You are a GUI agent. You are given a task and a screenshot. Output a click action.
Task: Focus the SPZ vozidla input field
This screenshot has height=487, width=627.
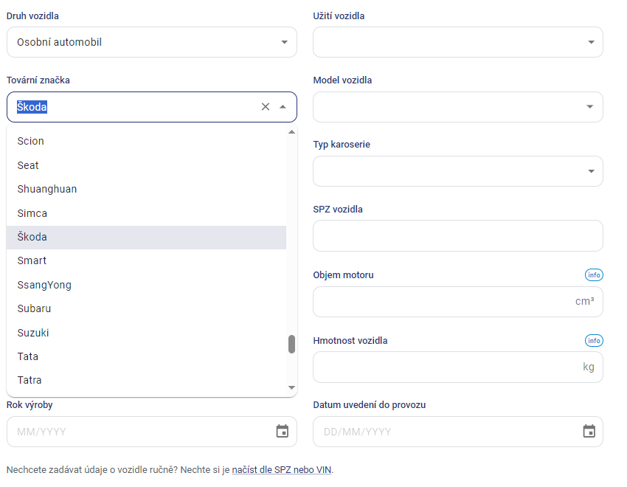(x=458, y=236)
